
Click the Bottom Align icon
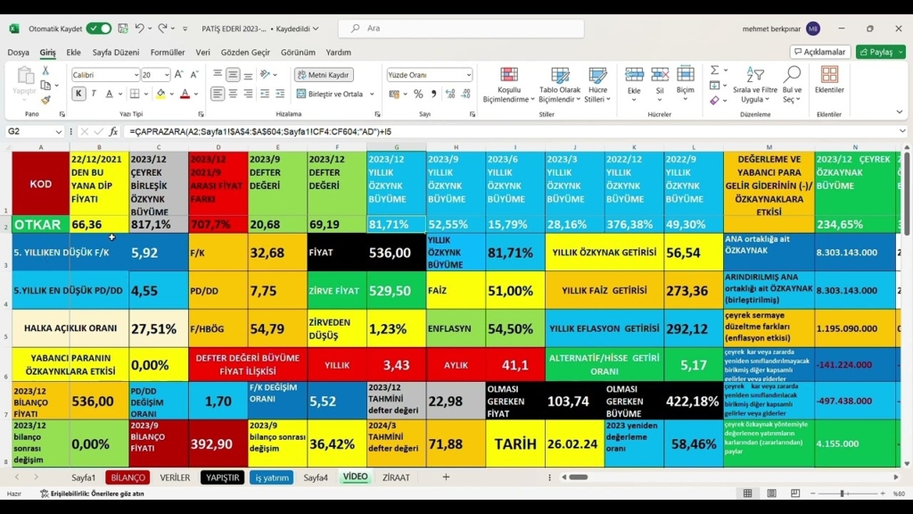249,75
